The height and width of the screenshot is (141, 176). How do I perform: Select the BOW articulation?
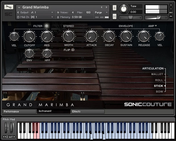159,91
